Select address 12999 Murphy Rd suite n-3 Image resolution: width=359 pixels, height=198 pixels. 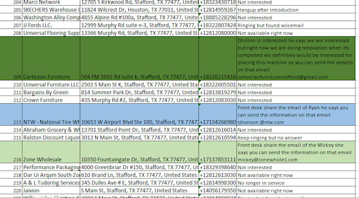(x=139, y=25)
